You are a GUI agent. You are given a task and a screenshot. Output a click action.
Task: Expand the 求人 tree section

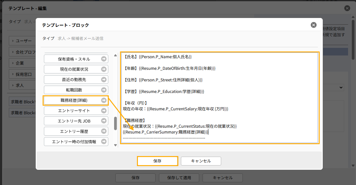18,85
